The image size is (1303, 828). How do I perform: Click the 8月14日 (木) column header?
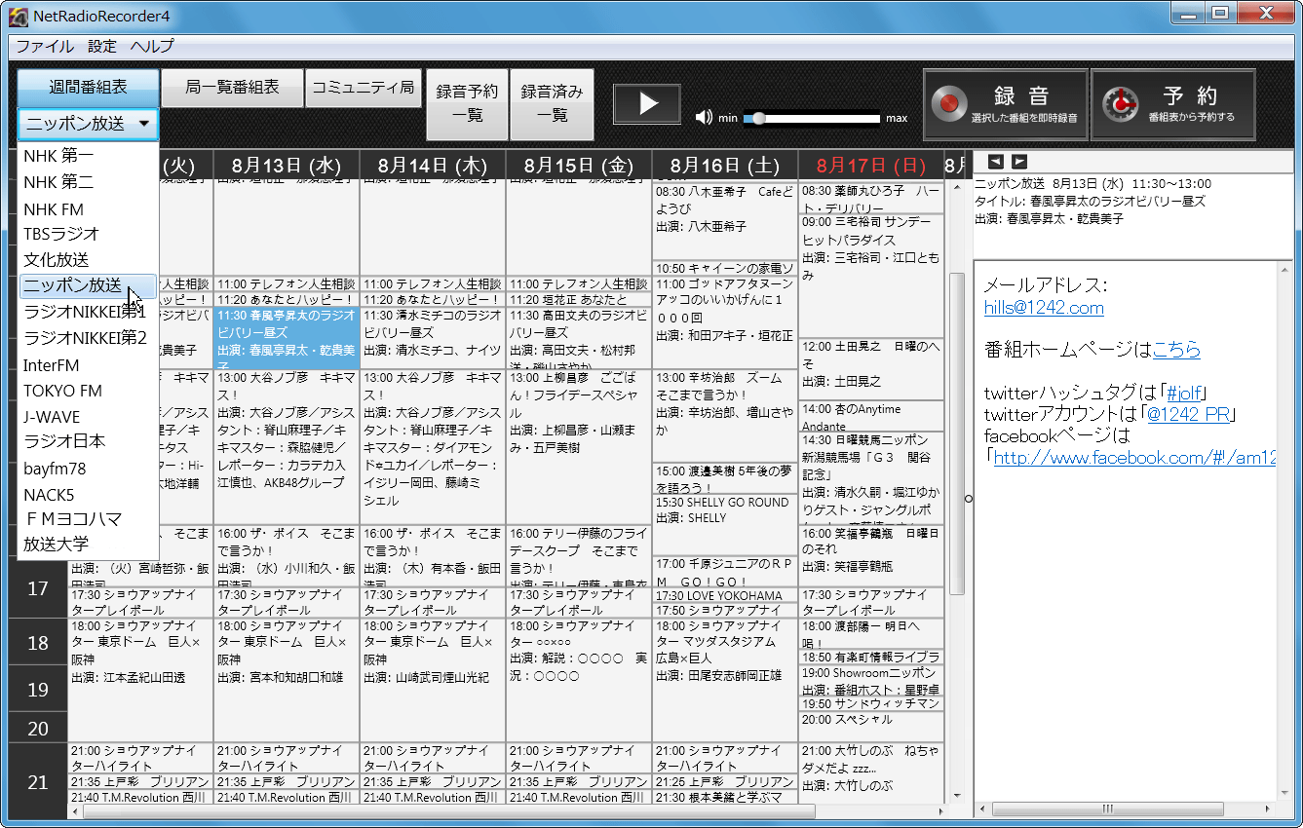pos(433,165)
